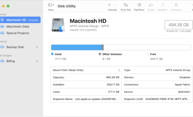Click the 177.11 GB value under Used legend

tap(61, 59)
